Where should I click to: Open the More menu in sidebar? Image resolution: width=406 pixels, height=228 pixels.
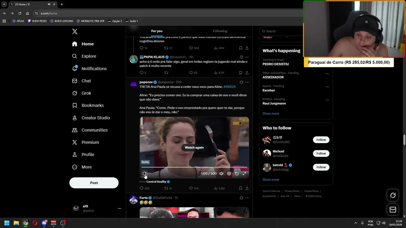click(x=82, y=167)
